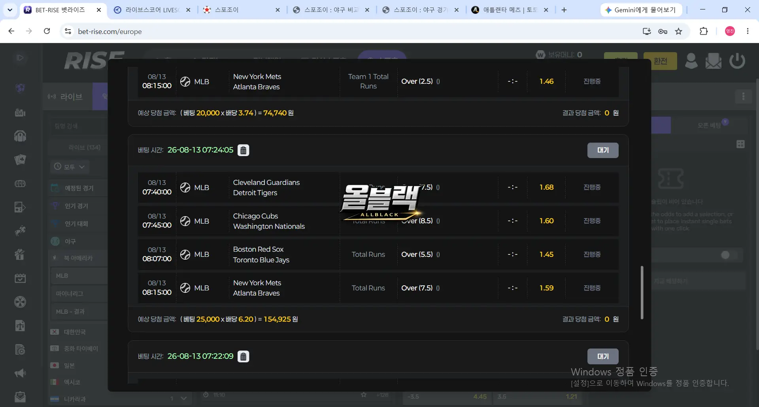Expand the 중화 타이베이 country list
This screenshot has height=407, width=759.
tap(78, 349)
